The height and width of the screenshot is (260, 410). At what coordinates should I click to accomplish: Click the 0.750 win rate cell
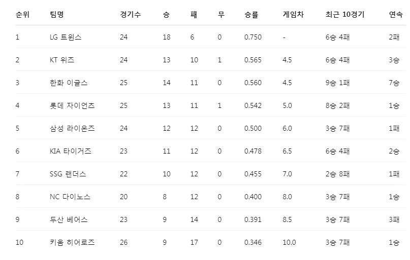253,37
